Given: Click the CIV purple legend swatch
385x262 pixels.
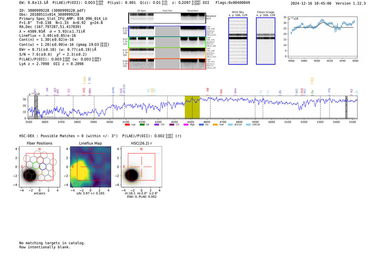Looking at the screenshot, I should (x=157, y=125).
